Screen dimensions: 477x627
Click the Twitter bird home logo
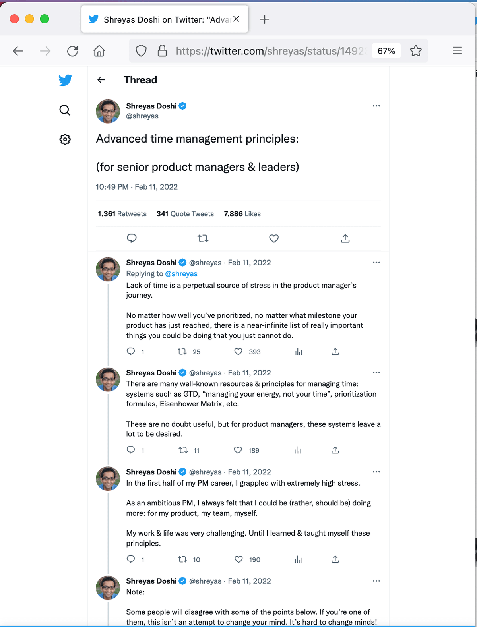pyautogui.click(x=65, y=80)
